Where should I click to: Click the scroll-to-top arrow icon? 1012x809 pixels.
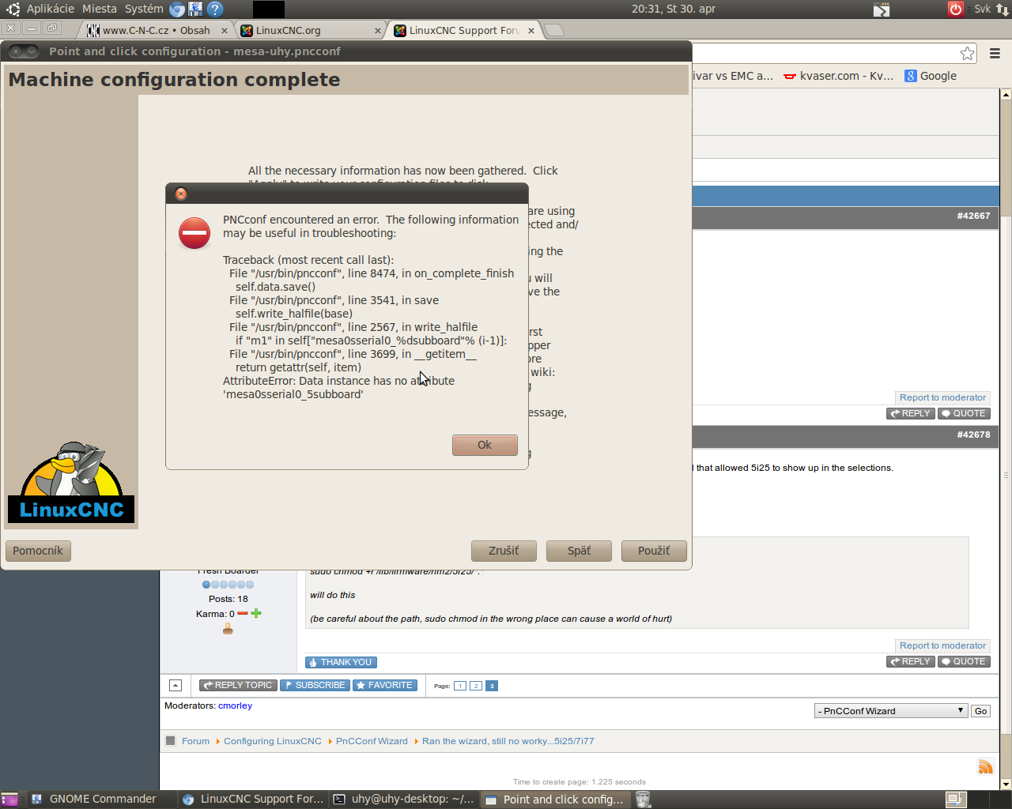176,686
